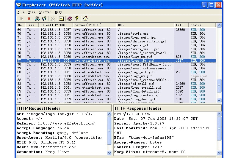Open the purple help book icon

(70, 19)
